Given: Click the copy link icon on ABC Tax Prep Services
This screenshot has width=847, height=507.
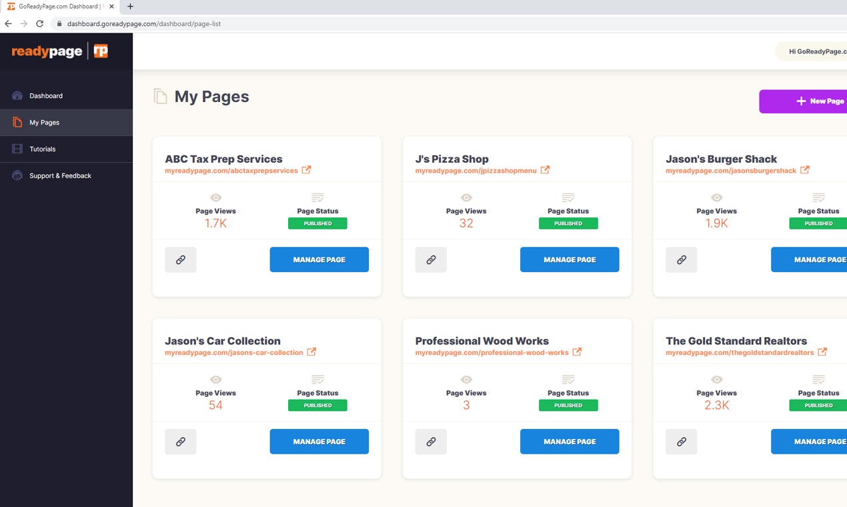Looking at the screenshot, I should (x=181, y=260).
